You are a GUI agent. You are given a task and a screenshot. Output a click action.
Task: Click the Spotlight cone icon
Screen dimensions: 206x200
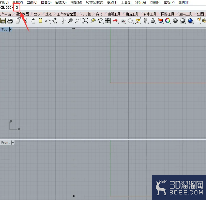coord(199,20)
